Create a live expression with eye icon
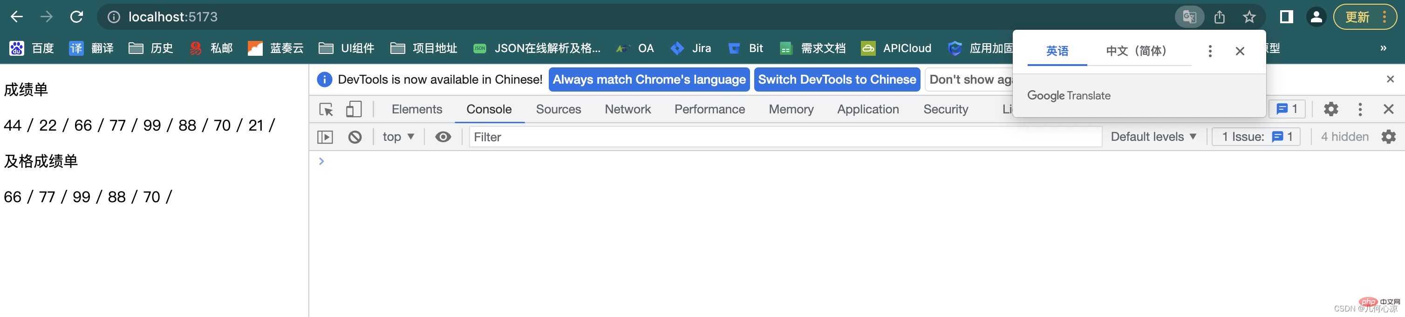 (443, 137)
